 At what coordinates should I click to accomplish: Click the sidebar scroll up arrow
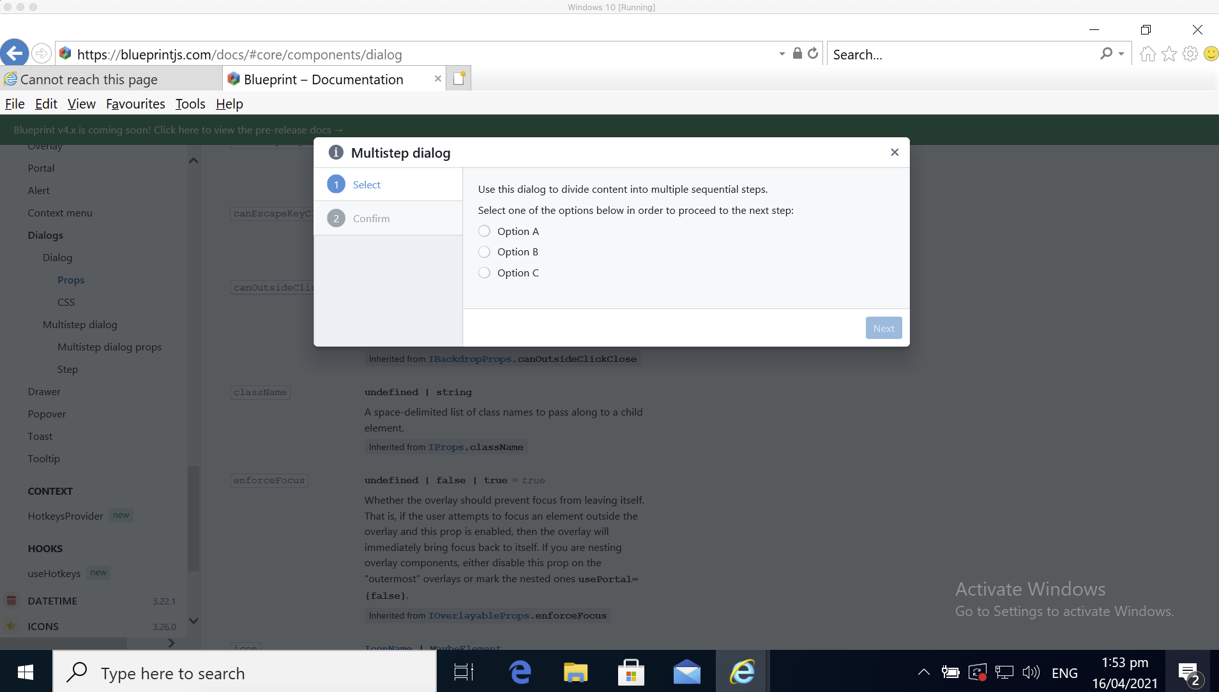point(193,161)
